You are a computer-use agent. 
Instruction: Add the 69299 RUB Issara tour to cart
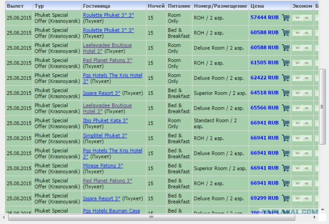tap(285, 198)
